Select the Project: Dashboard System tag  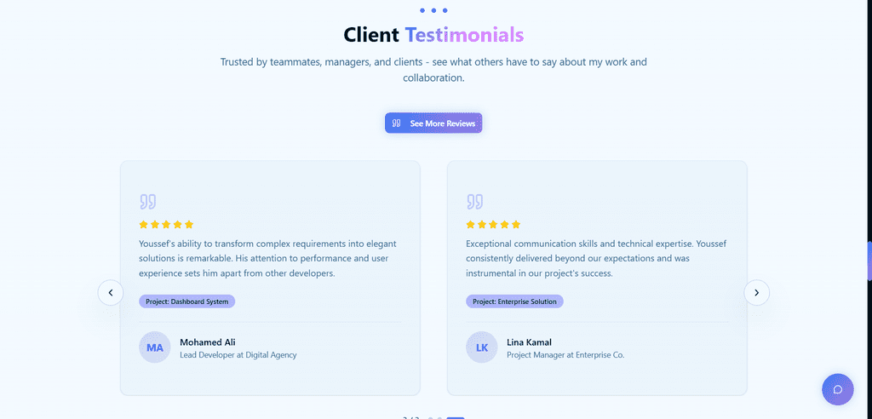click(x=186, y=301)
